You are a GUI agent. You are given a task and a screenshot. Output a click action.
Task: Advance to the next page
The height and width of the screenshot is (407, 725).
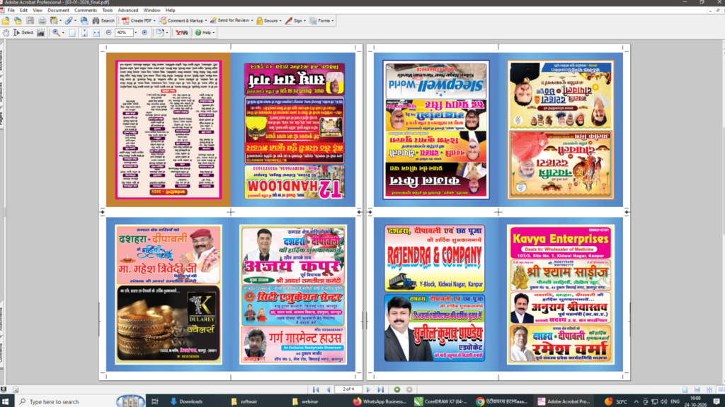pos(368,390)
